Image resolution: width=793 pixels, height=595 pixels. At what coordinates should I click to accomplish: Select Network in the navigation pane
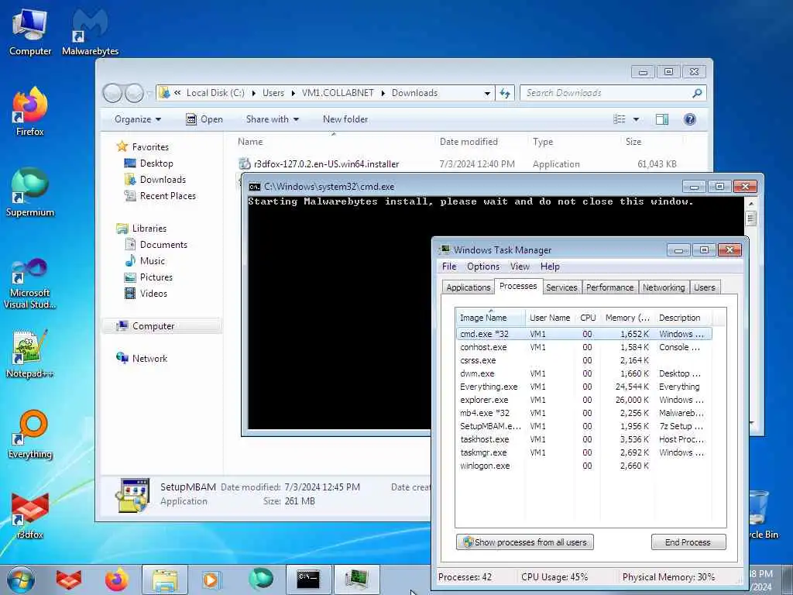[149, 359]
